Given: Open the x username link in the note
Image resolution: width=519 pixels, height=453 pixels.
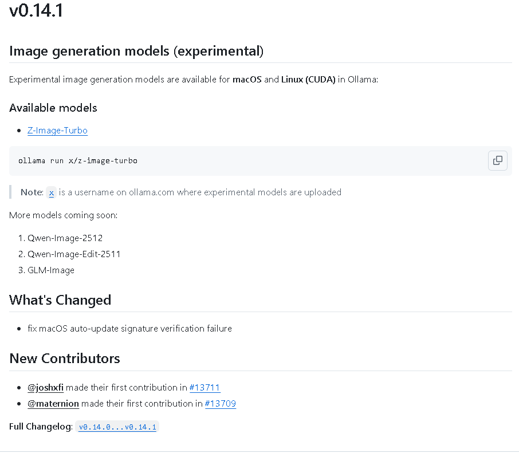Looking at the screenshot, I should pos(52,192).
